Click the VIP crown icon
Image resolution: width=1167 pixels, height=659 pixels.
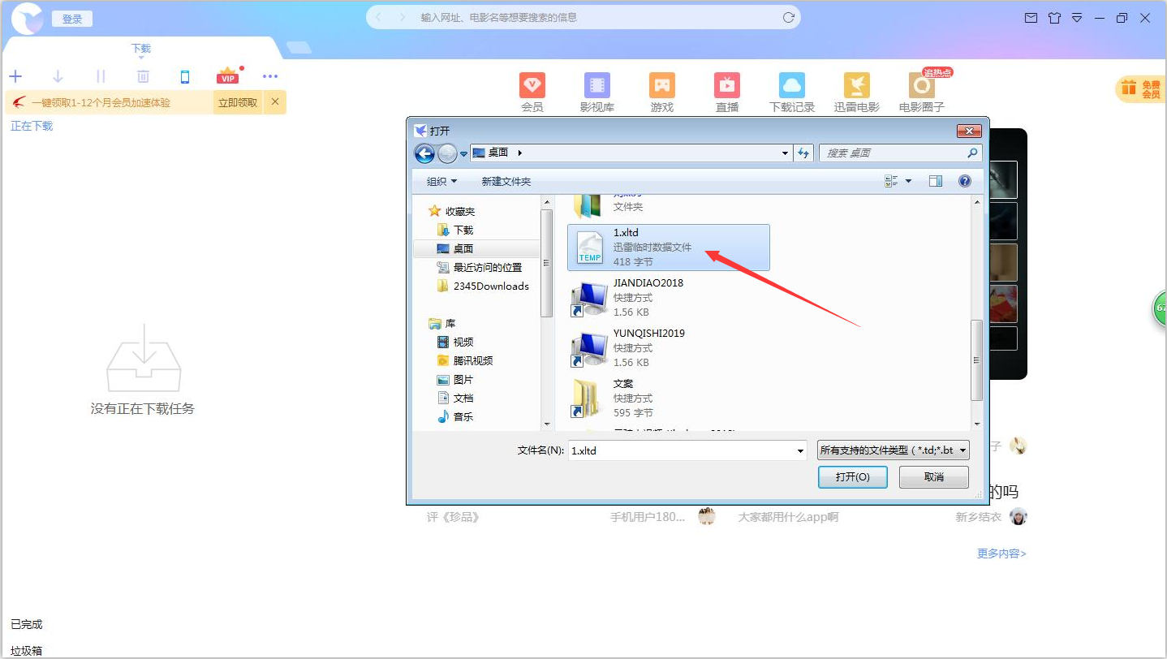[x=228, y=75]
